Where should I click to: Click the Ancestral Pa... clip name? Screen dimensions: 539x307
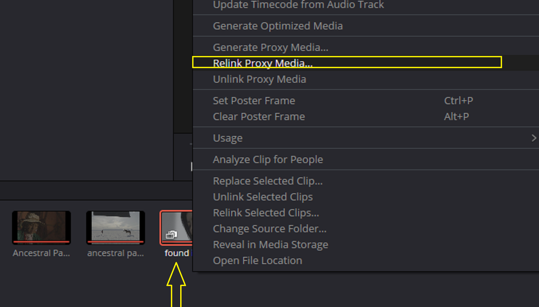41,253
